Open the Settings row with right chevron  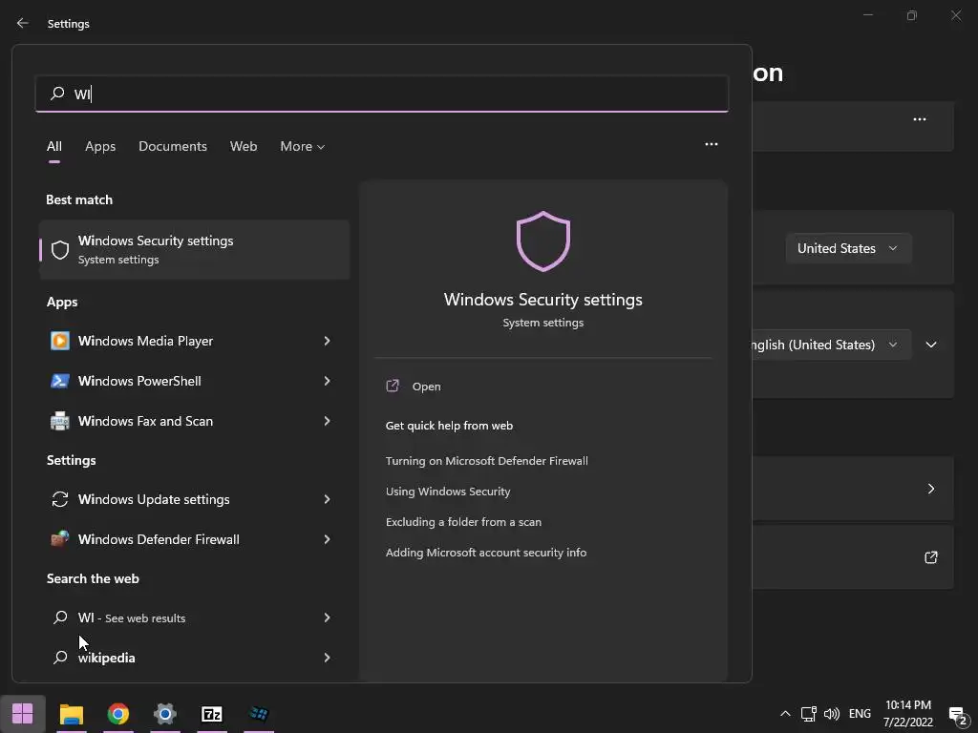[853, 489]
